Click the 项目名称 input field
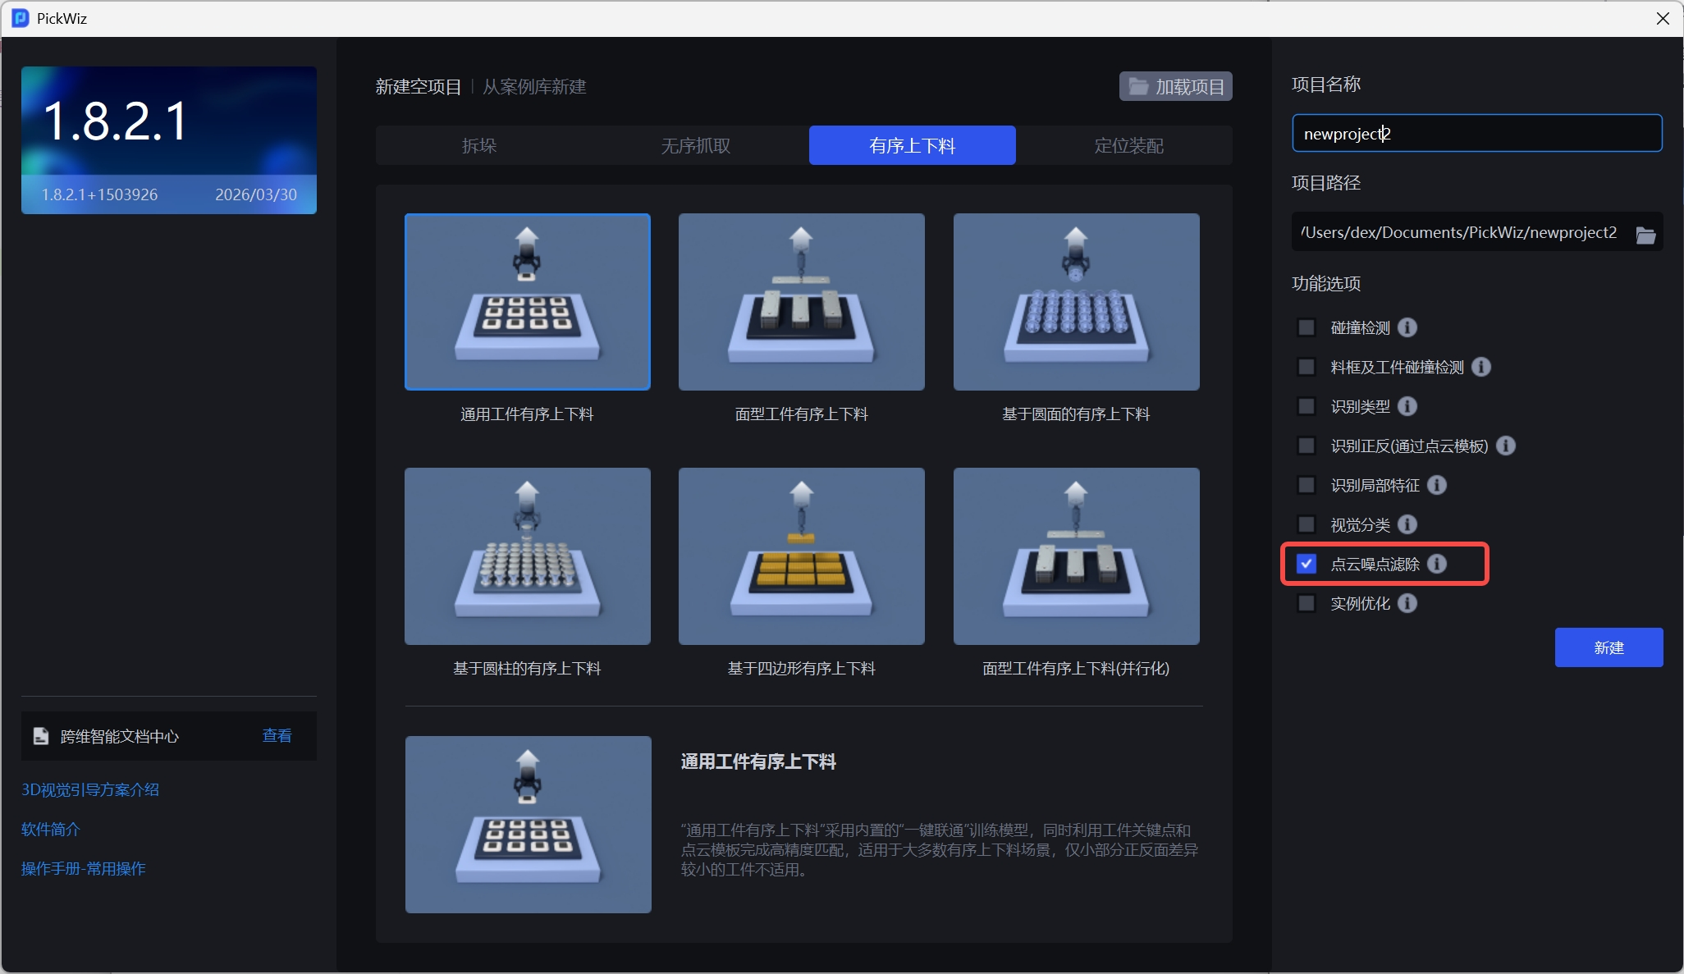The image size is (1684, 974). point(1476,134)
